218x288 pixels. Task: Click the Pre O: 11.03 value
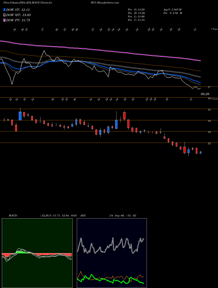coord(136,10)
